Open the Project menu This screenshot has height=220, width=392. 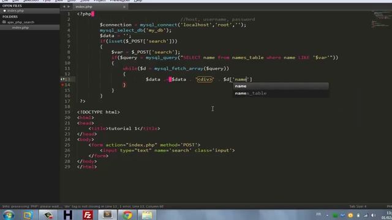[x=100, y=1]
